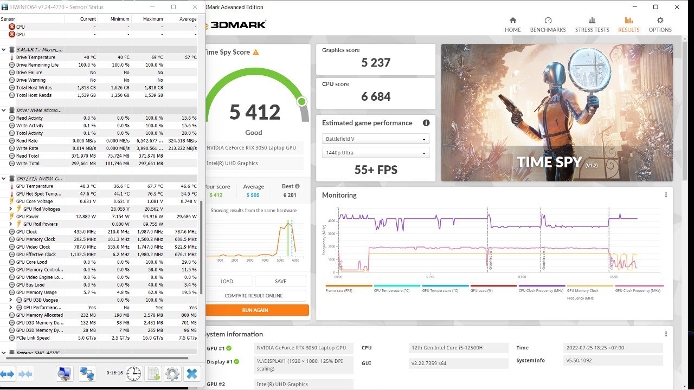Click the HWiNFO64 title bar app icon
This screenshot has height=390, width=694.
(5, 7)
